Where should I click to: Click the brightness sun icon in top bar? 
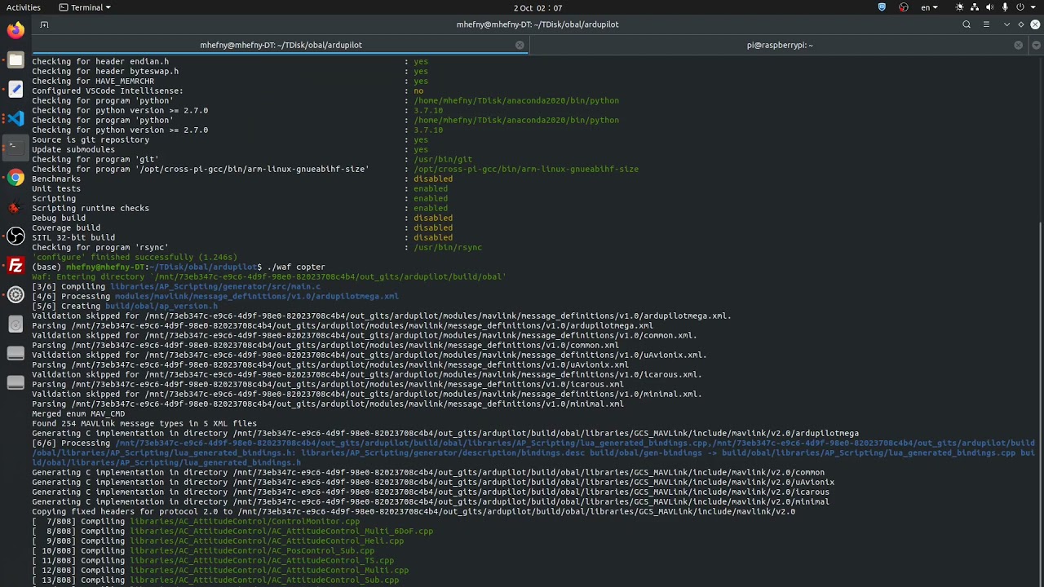tap(959, 7)
